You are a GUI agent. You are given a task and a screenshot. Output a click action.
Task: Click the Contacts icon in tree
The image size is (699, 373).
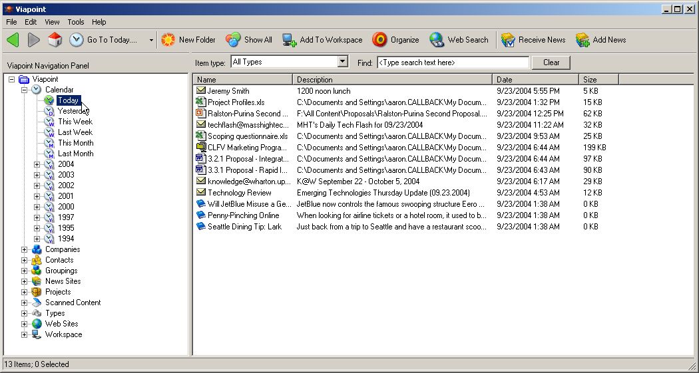click(37, 261)
